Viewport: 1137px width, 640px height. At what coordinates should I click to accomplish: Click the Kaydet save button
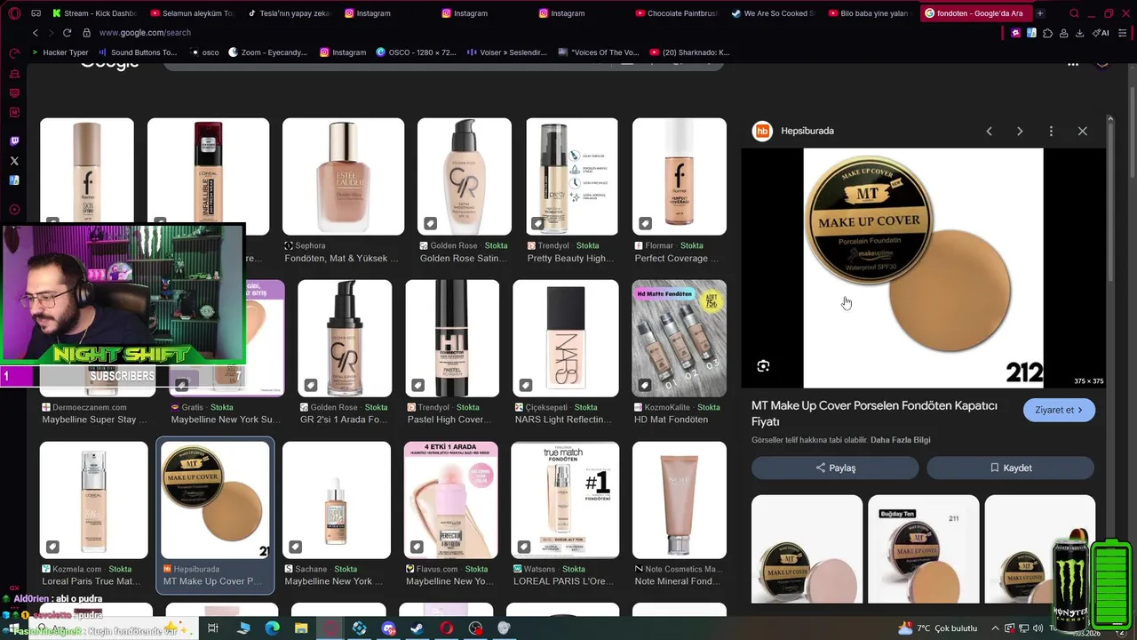click(x=1011, y=468)
